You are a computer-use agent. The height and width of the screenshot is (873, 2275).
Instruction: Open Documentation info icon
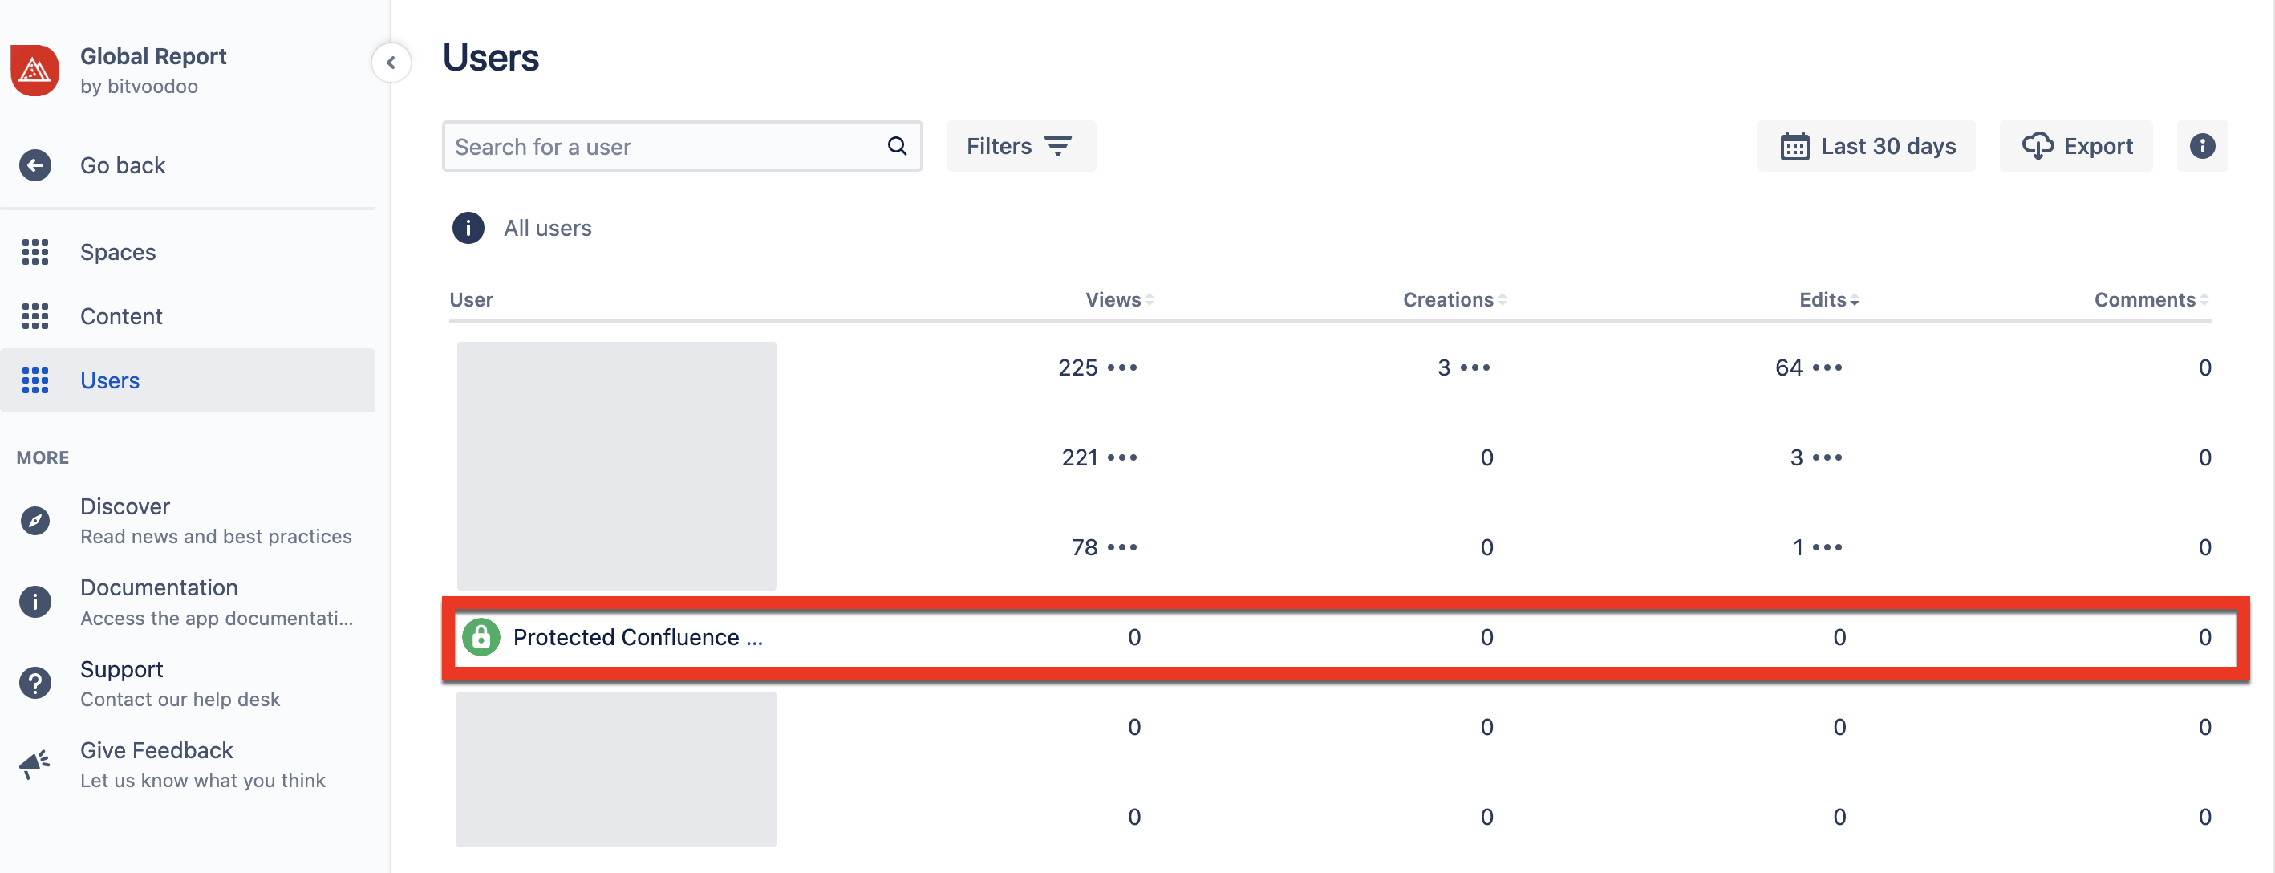coord(35,602)
